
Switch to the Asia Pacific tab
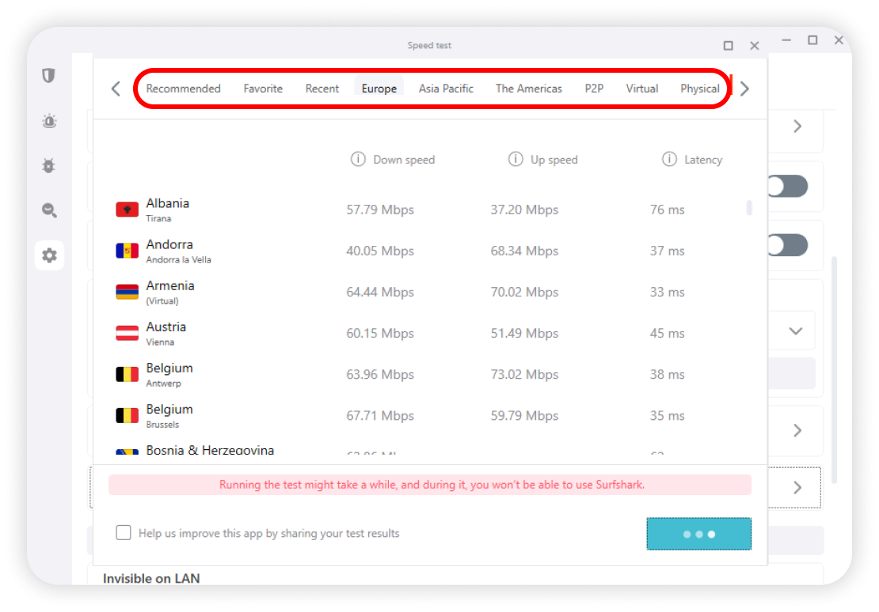click(446, 89)
